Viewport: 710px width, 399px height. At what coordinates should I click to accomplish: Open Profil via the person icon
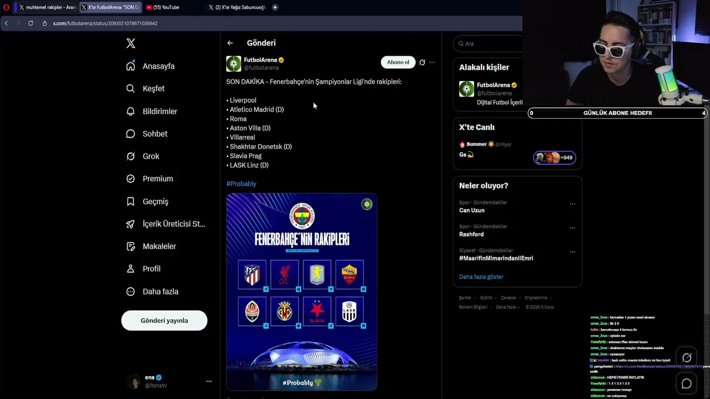coord(130,269)
